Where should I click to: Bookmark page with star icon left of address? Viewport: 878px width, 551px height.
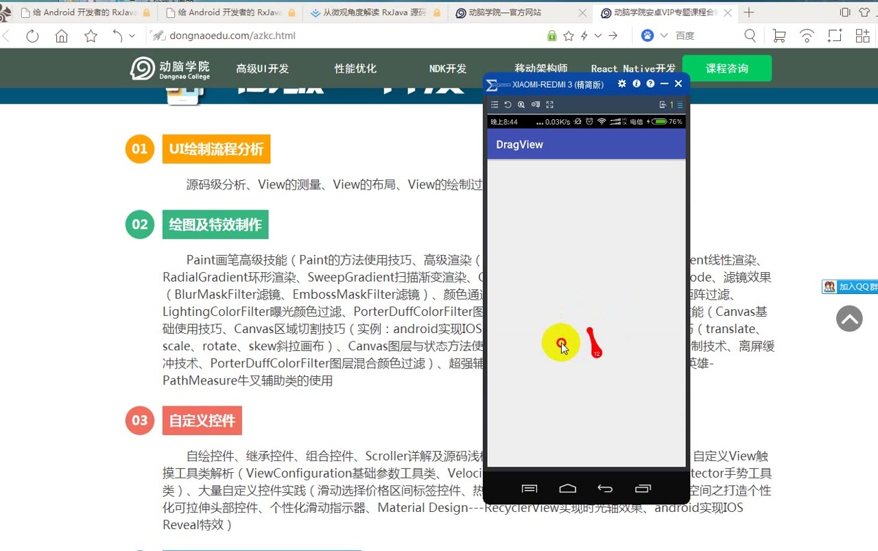pyautogui.click(x=91, y=36)
